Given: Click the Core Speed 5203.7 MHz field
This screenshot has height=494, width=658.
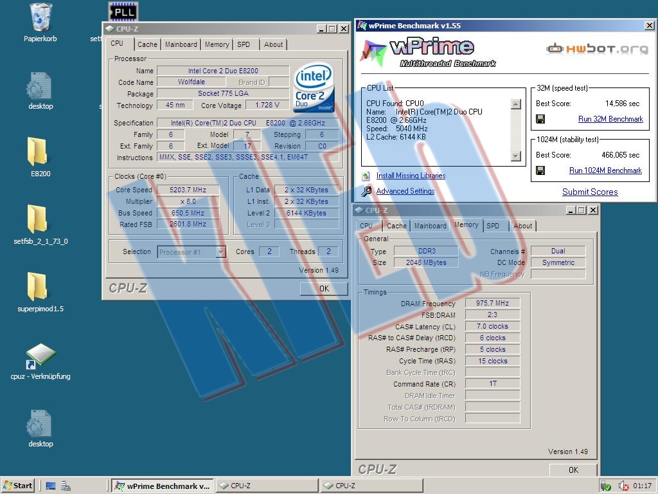Looking at the screenshot, I should 188,190.
